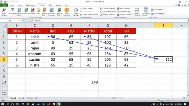189x106 pixels.
Task: Select the cell with total 254
Action: pyautogui.click(x=107, y=54)
